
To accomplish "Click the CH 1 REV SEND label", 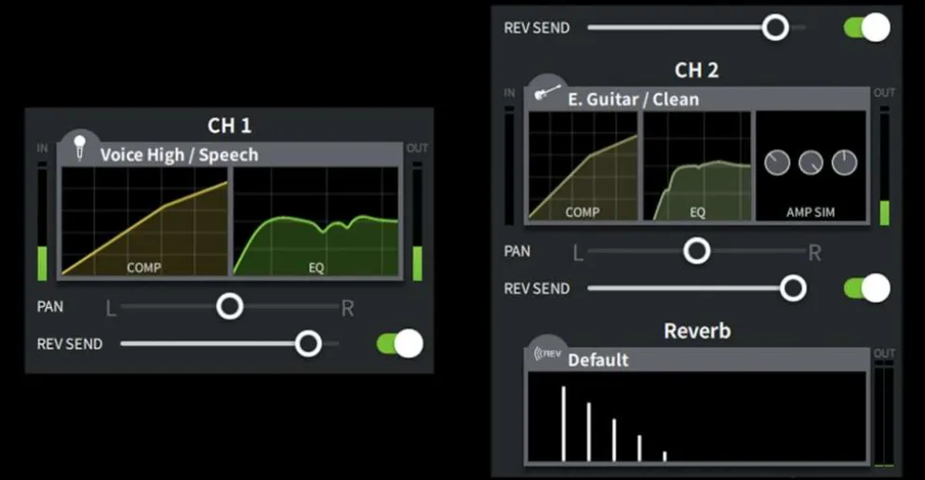I will [70, 344].
